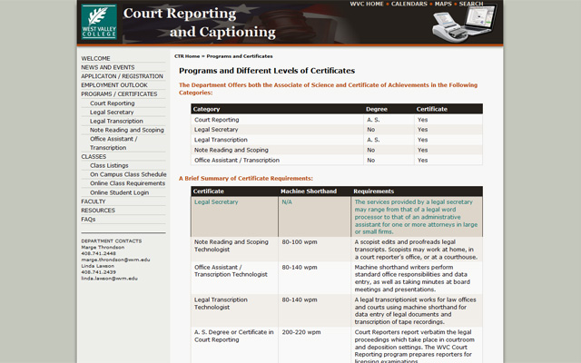Open FAQs sidebar item
The image size is (581, 363).
tap(88, 220)
